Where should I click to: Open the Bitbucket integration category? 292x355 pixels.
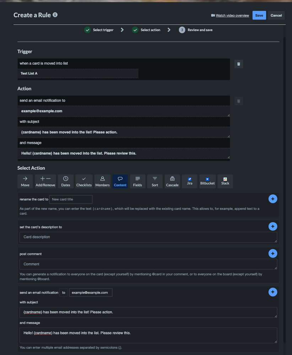pyautogui.click(x=207, y=181)
